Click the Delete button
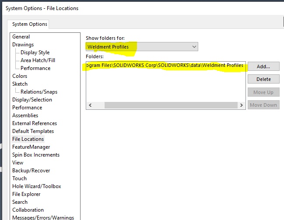Viewport: 284px width, 220px height. pyautogui.click(x=263, y=79)
